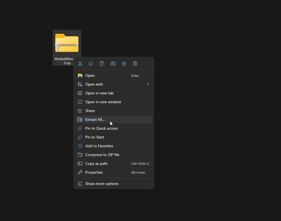Click the Delete trash icon

tap(135, 64)
